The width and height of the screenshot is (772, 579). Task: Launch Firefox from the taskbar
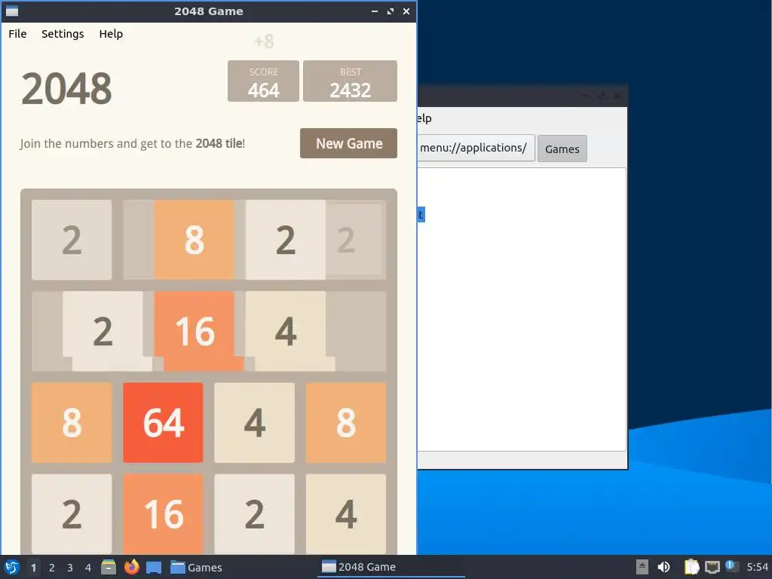(x=131, y=567)
